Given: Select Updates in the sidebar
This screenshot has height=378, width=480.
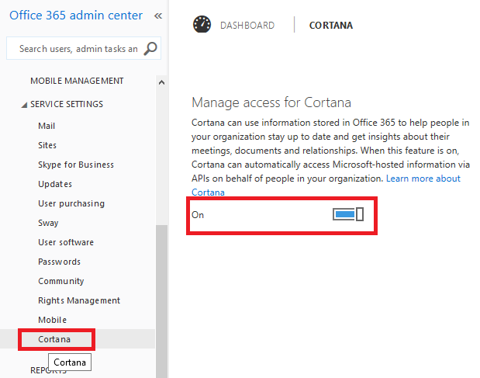Looking at the screenshot, I should coord(55,184).
